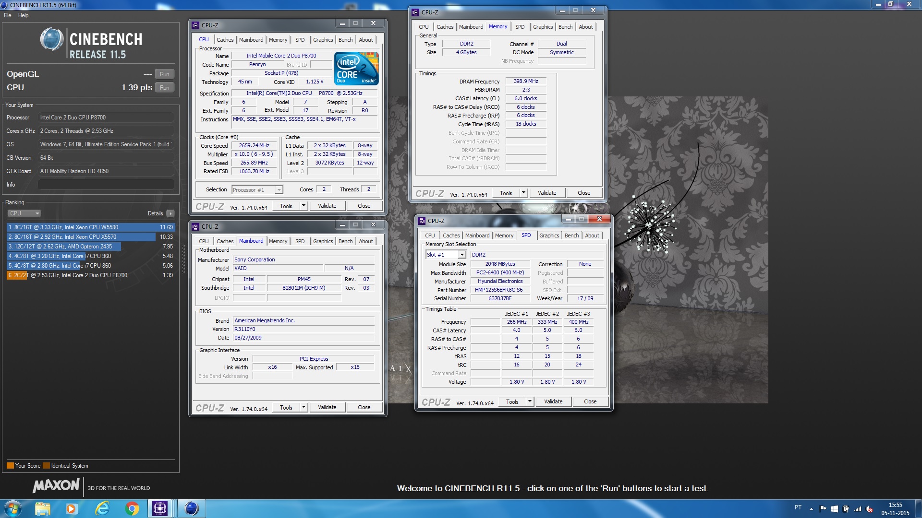922x518 pixels.
Task: Click the Windows logo tray icon
Action: click(x=835, y=509)
